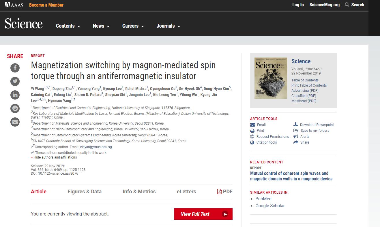Click the Print printer icon

click(252, 130)
